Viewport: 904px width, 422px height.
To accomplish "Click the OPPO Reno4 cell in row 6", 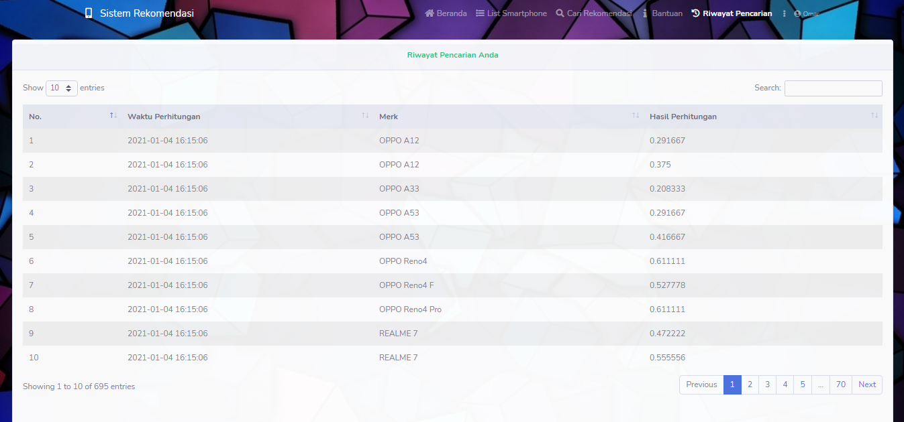I will 403,261.
